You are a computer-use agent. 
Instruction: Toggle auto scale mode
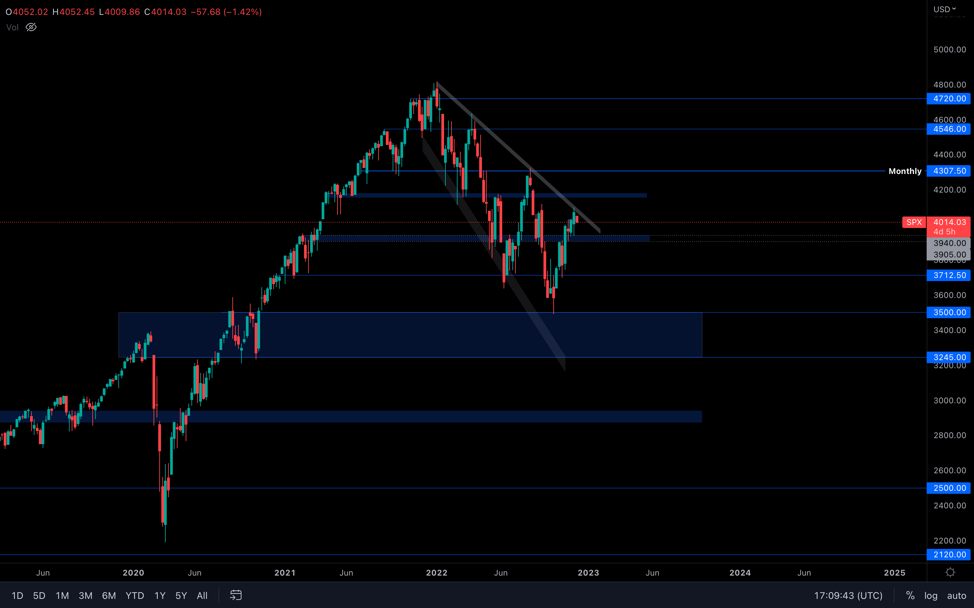pyautogui.click(x=956, y=596)
